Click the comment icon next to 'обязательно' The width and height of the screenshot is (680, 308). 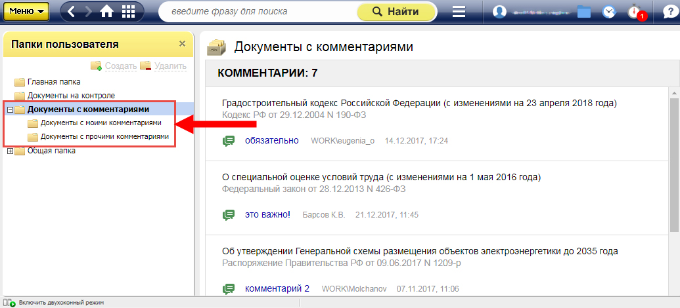pyautogui.click(x=229, y=141)
